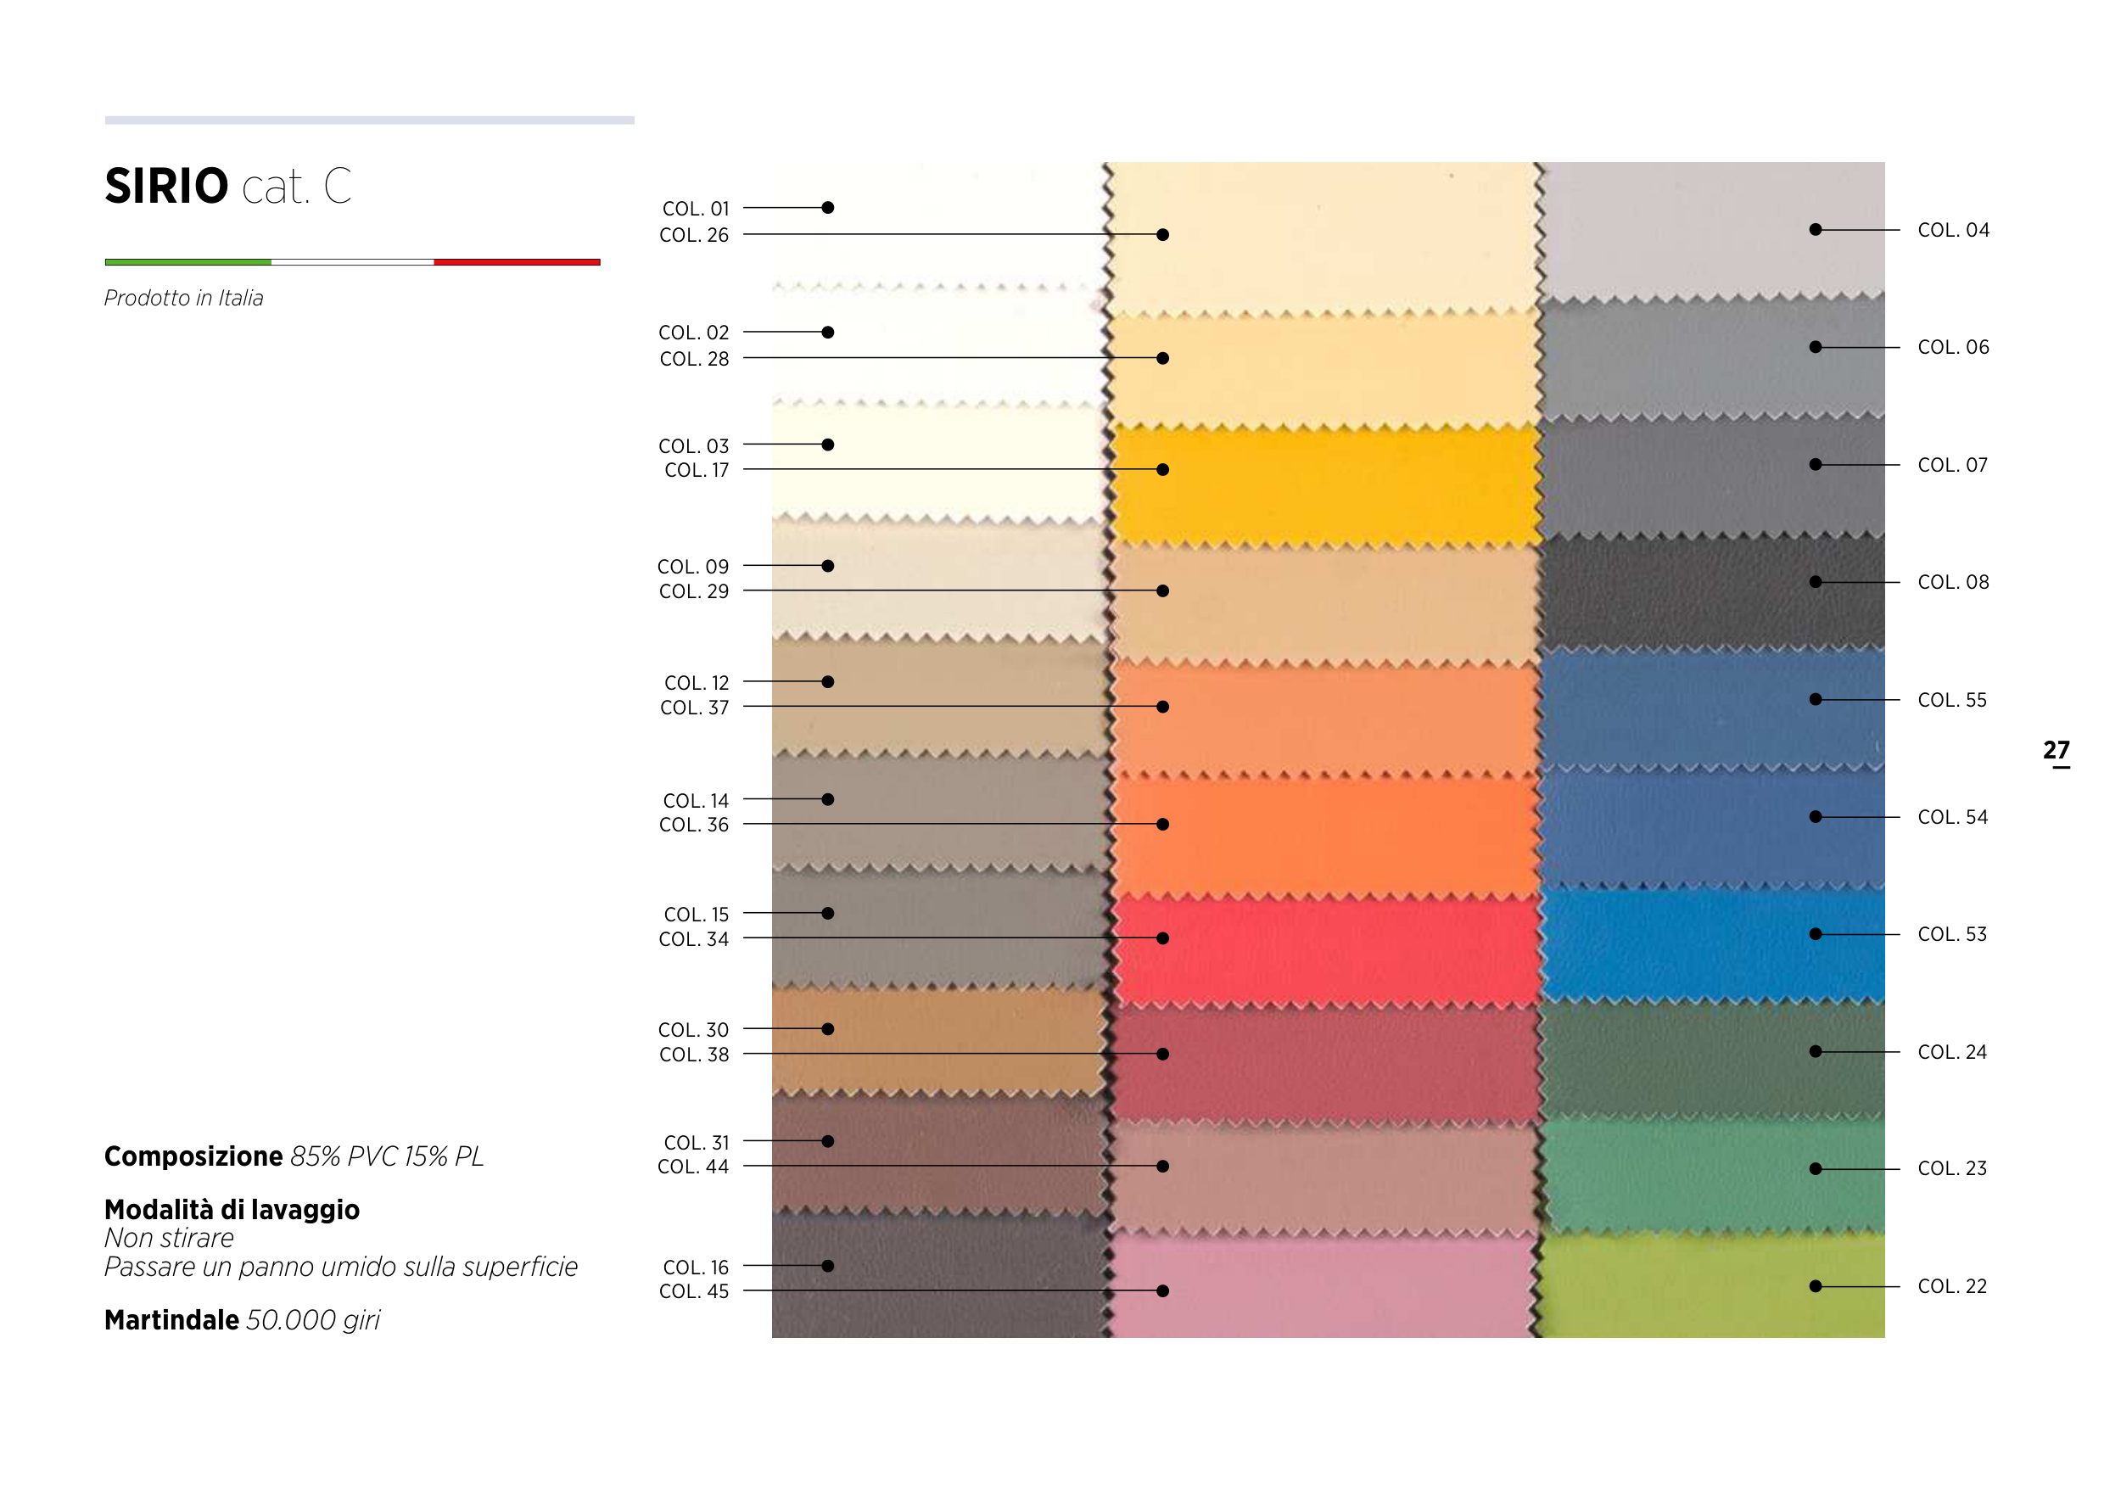Pick the tan COL. 30 swatch
Image resolution: width=2121 pixels, height=1500 pixels.
[x=937, y=1042]
